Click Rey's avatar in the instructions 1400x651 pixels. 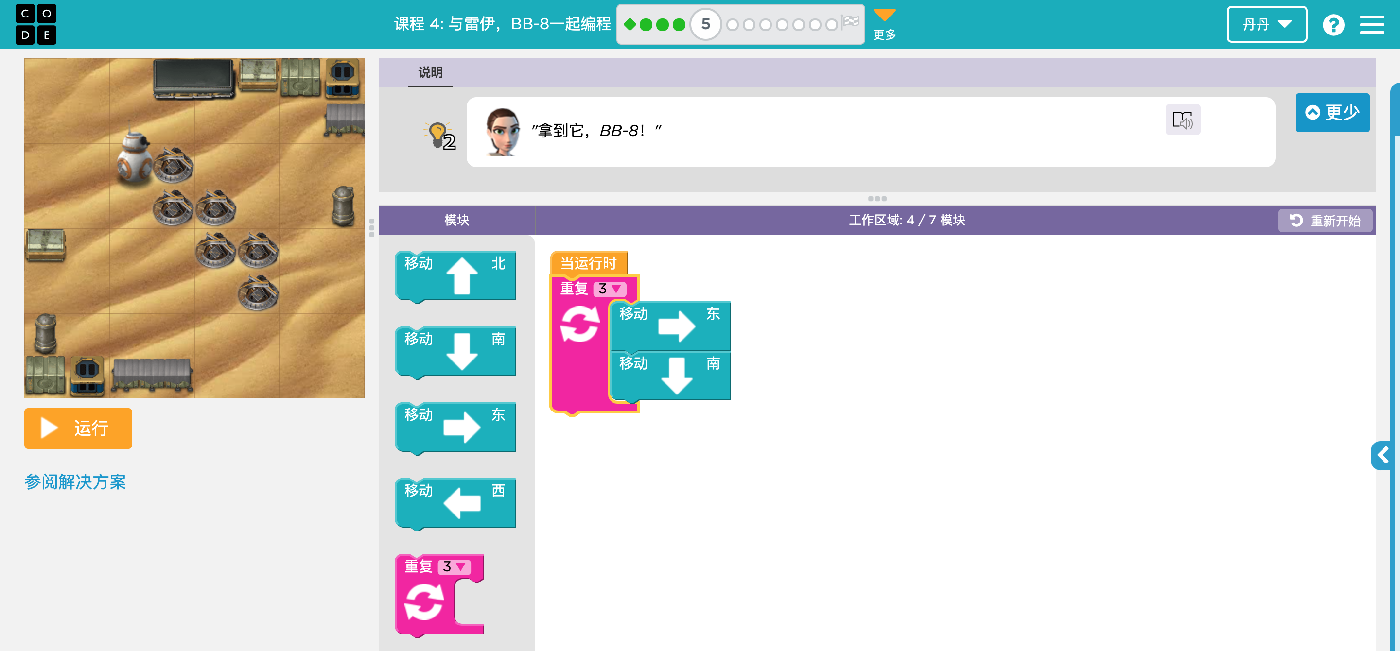[503, 132]
